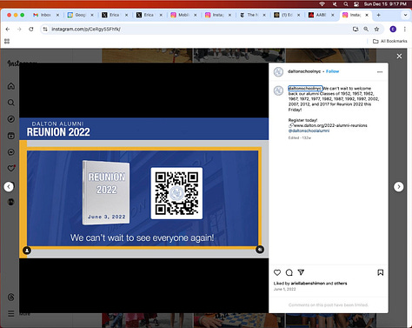Screen dimensions: 412x328
Task: Go to previous post arrow
Action: [x=9, y=187]
